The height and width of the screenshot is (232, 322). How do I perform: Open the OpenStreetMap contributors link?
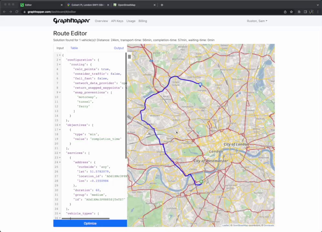[x=240, y=225]
